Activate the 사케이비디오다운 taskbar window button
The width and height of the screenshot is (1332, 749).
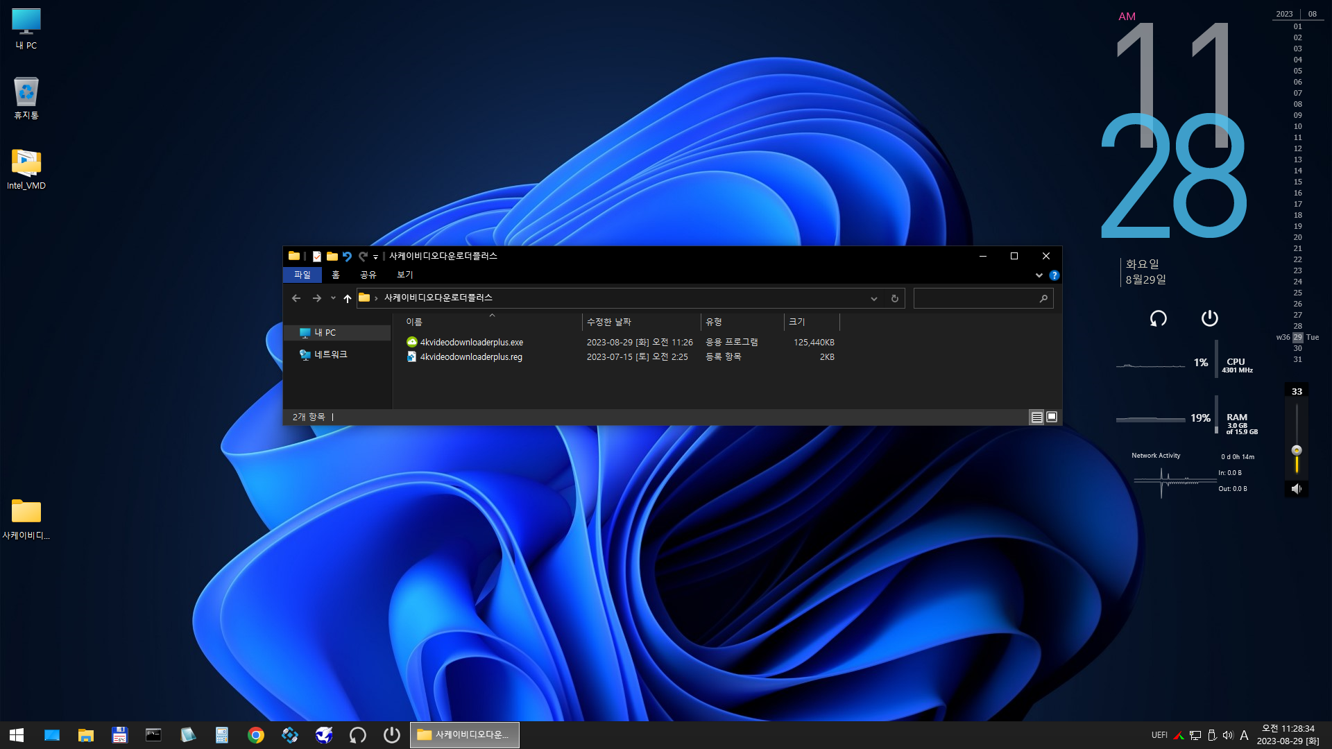pyautogui.click(x=465, y=735)
